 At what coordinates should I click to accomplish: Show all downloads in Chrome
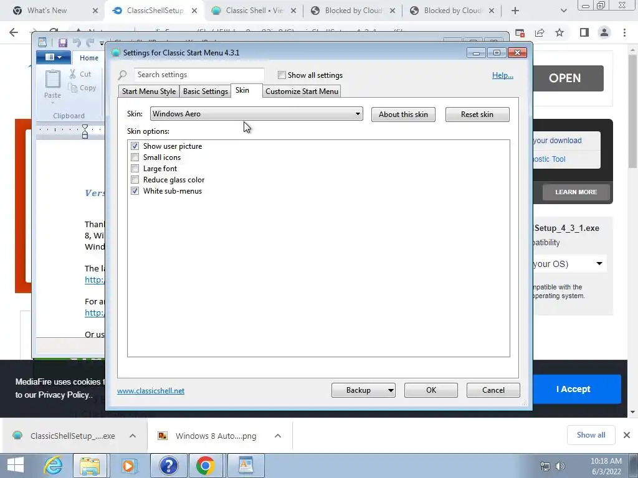click(591, 435)
